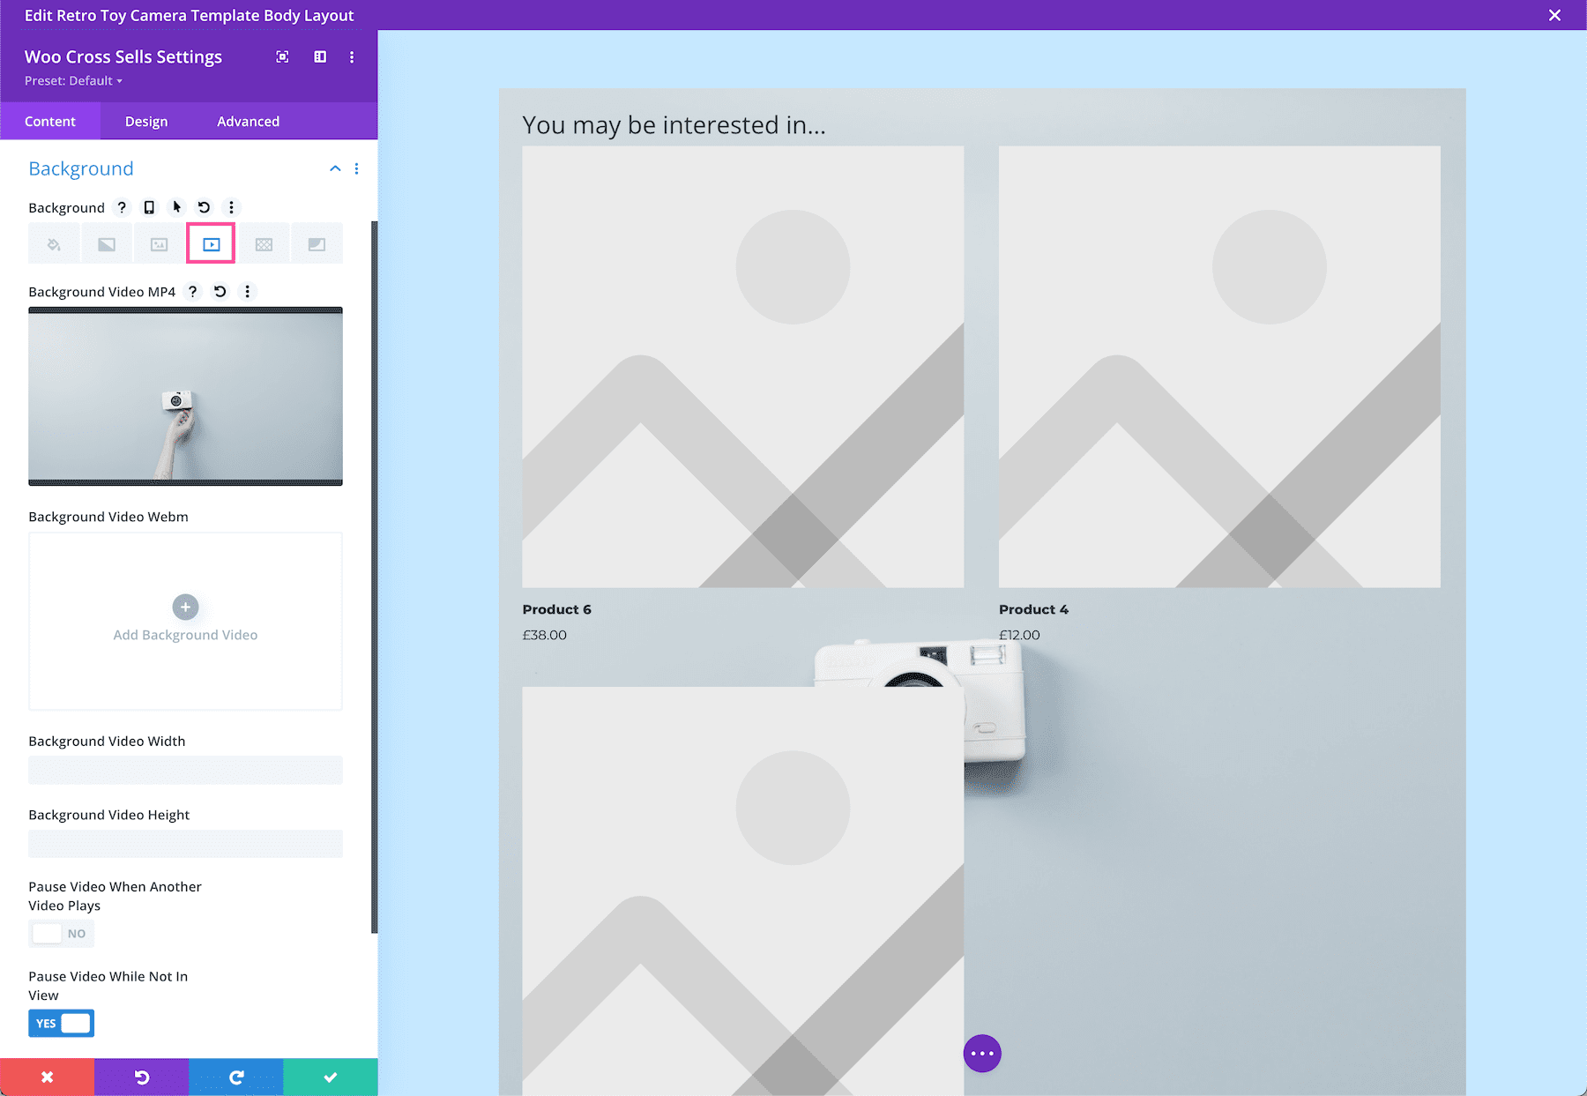
Task: Toggle Pause Video When Another Video Plays
Action: [x=61, y=933]
